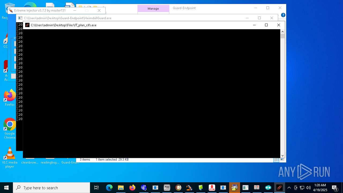
Task: Launch VLC media player desktop icon
Action: [x=10, y=158]
